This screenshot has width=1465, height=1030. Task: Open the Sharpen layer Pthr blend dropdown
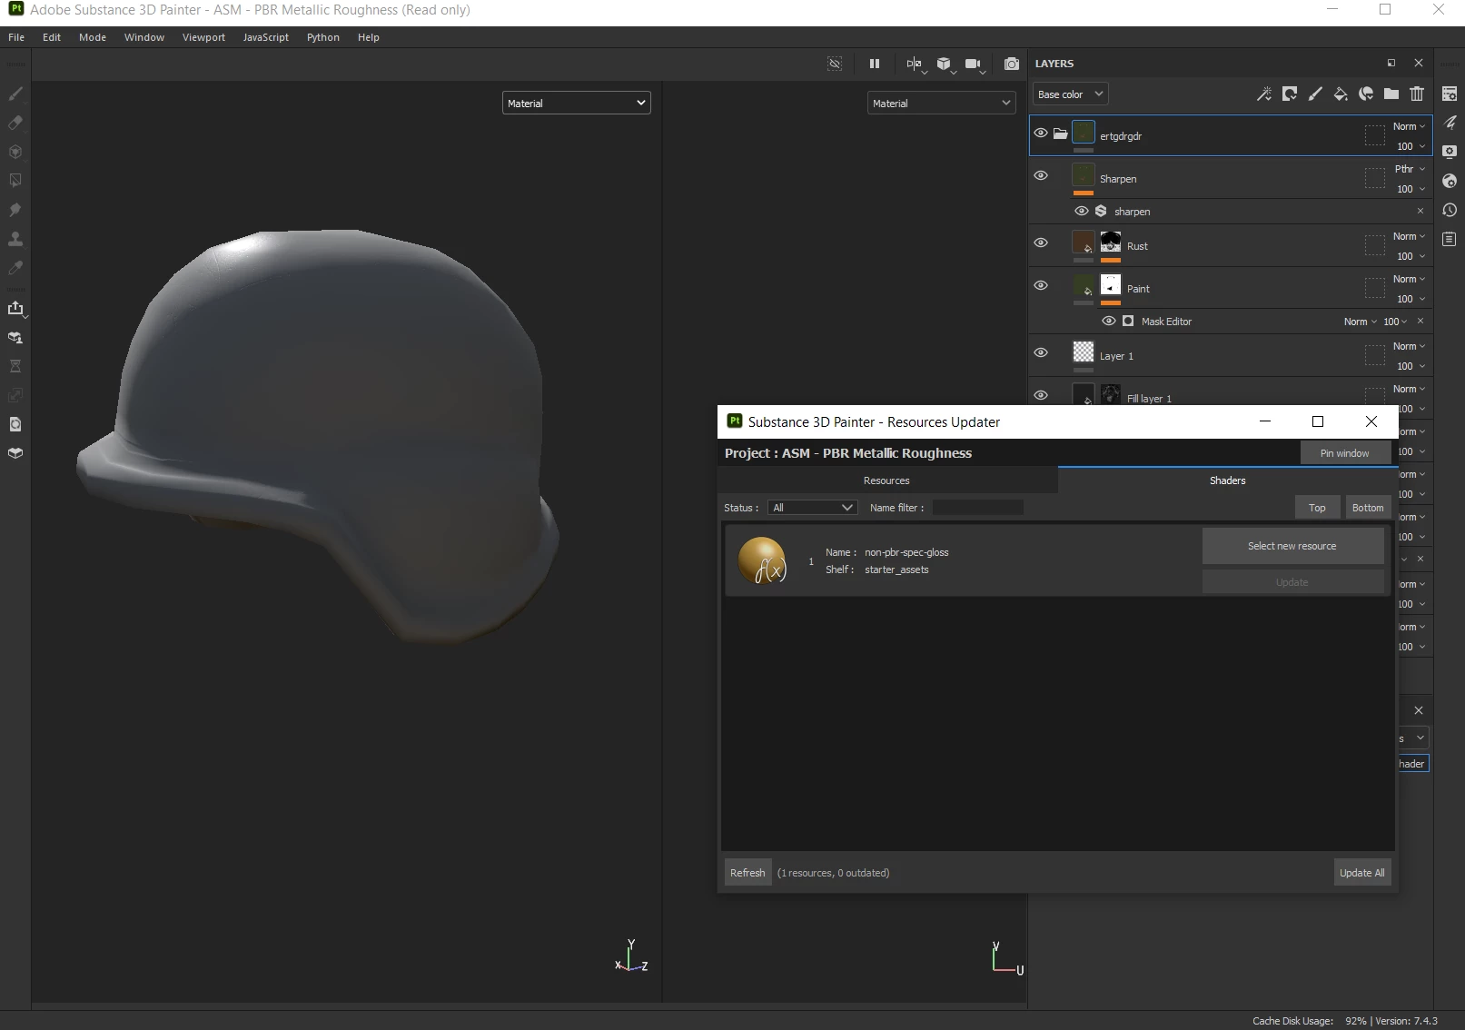(1409, 169)
